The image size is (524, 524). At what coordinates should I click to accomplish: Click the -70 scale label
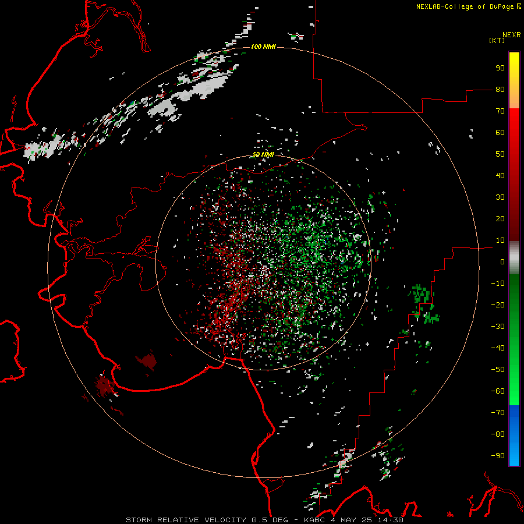(498, 413)
